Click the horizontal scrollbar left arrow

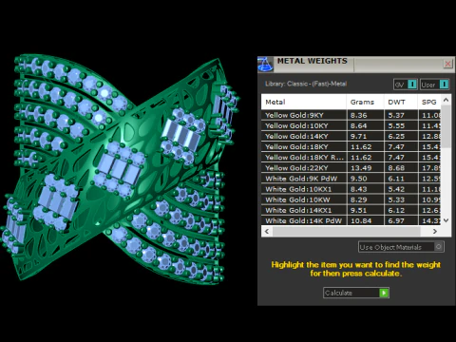267,231
